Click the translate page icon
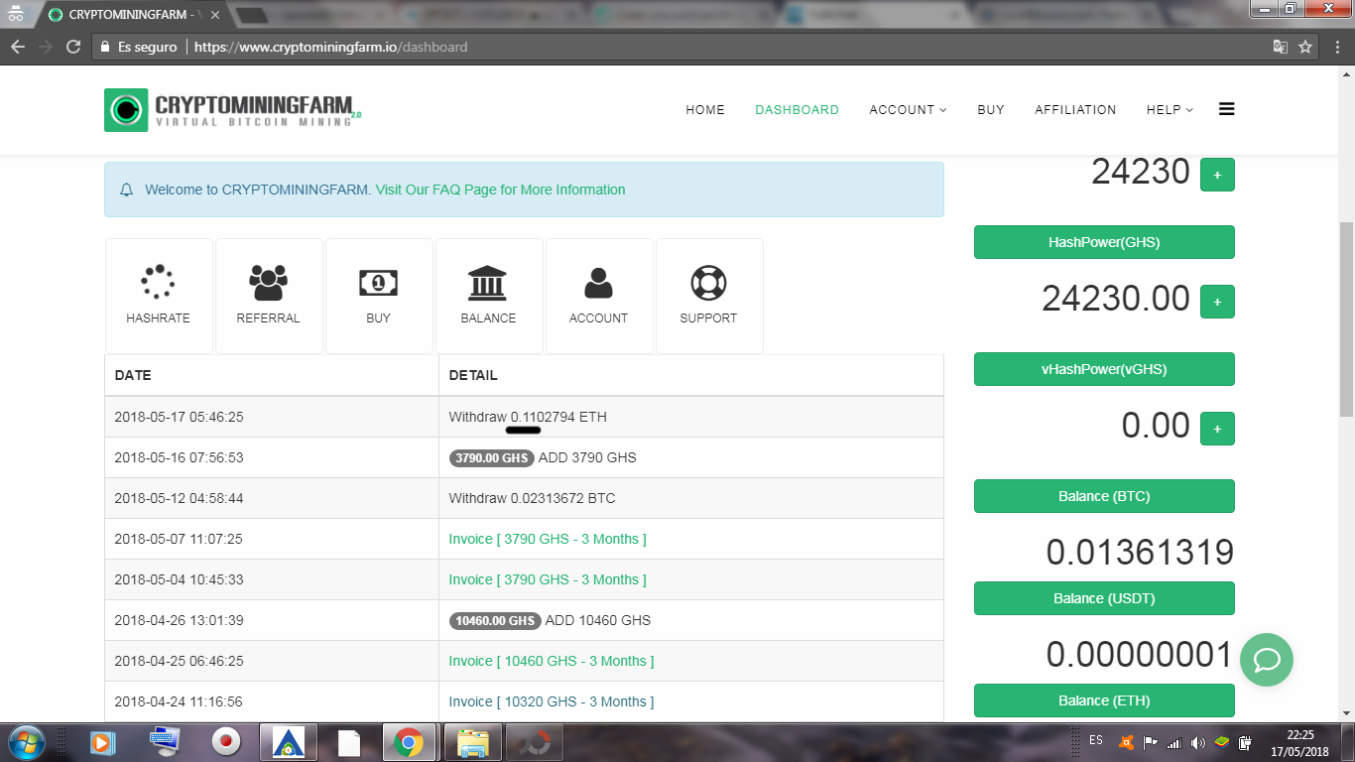The width and height of the screenshot is (1355, 762). [x=1281, y=47]
